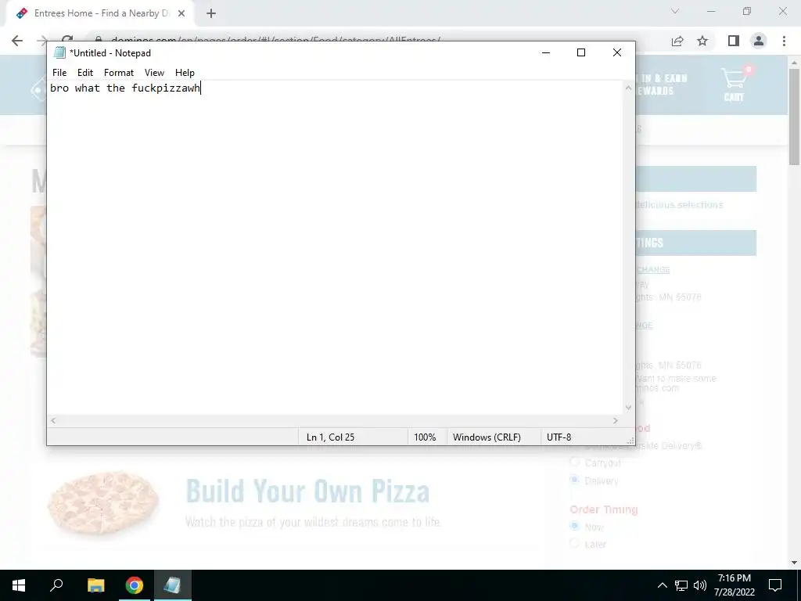Open the Notepad Format menu
801x601 pixels.
(119, 73)
